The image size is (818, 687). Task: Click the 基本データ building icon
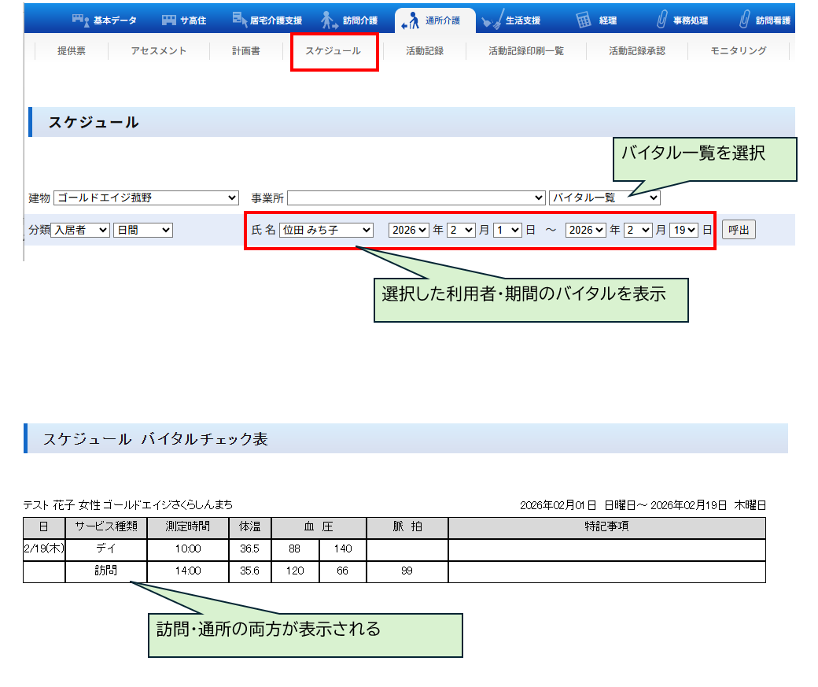(82, 20)
